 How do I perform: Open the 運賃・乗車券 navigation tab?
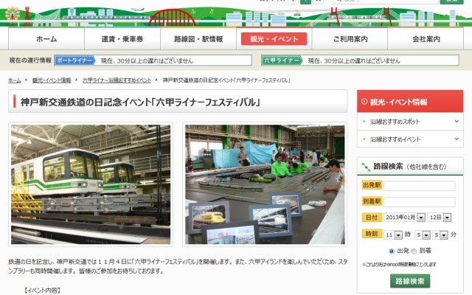pos(122,38)
